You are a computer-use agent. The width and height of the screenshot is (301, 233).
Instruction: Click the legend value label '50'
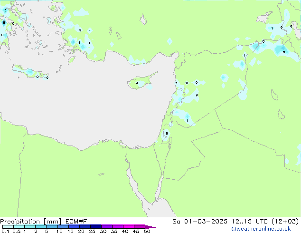(147, 231)
